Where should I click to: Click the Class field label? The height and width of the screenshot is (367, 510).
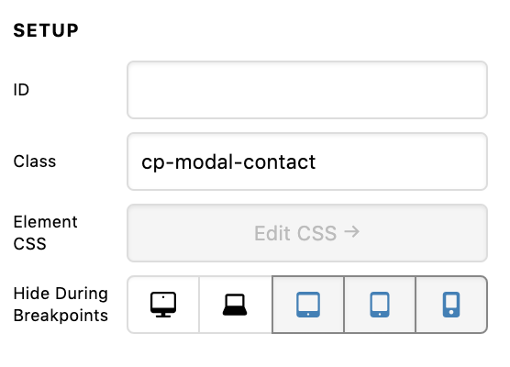click(35, 161)
